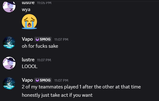159x101 pixels.
Task: Click the 11:07 PM timestamp above the teammates message
Action: coord(61,80)
